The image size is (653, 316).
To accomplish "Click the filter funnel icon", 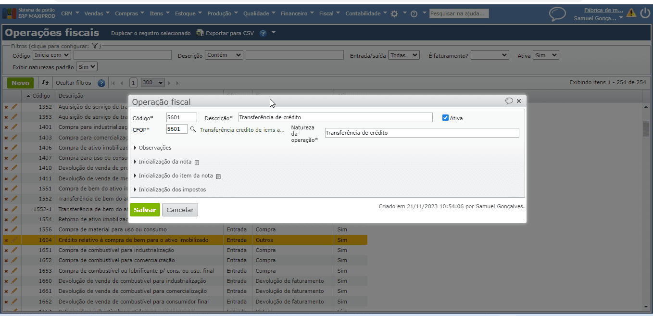I will (95, 46).
